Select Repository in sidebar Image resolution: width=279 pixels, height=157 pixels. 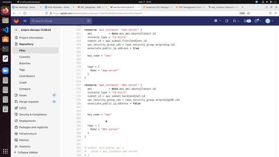[26, 44]
